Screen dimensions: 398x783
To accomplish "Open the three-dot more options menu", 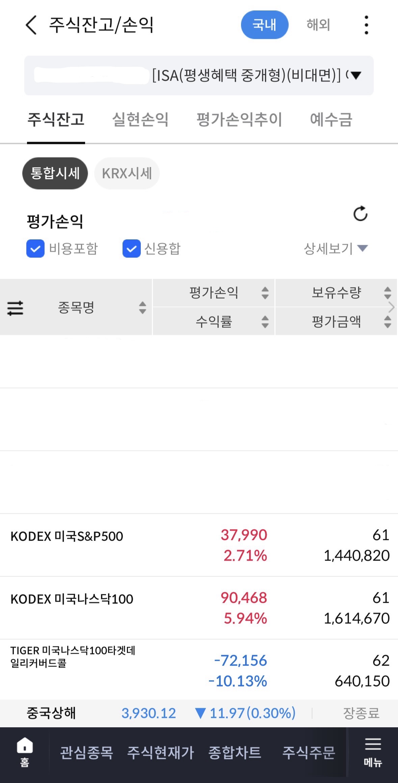I will (x=366, y=25).
